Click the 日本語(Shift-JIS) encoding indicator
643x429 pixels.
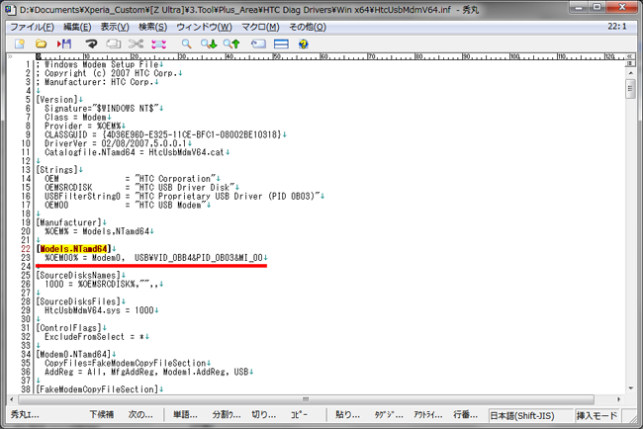click(530, 416)
